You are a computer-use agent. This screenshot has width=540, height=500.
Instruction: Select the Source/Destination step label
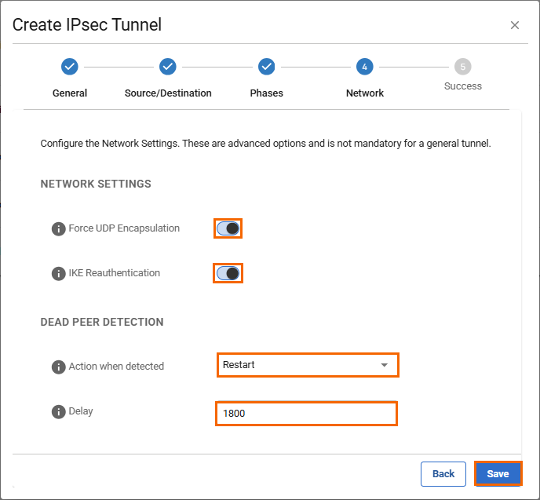click(168, 93)
